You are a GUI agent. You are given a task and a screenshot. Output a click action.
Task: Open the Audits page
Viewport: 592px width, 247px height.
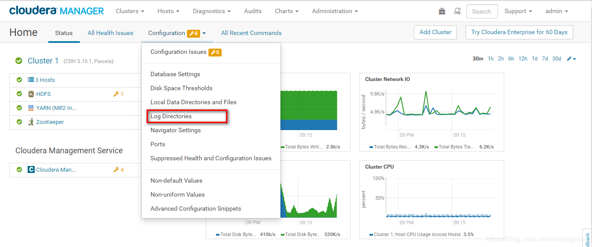coord(253,11)
